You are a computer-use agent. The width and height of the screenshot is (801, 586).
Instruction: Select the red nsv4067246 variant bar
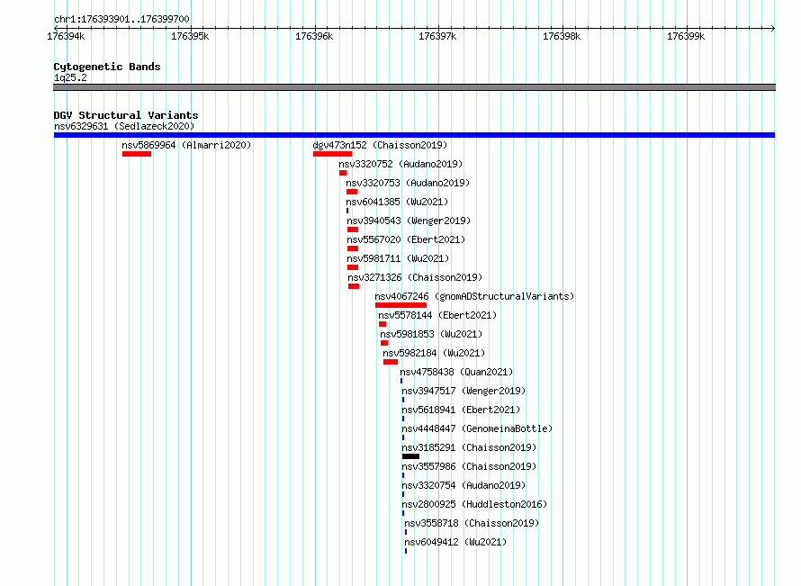(x=401, y=305)
